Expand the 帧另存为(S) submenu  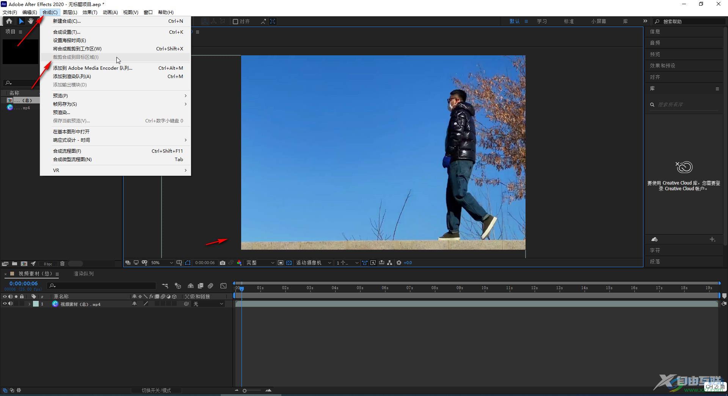115,104
